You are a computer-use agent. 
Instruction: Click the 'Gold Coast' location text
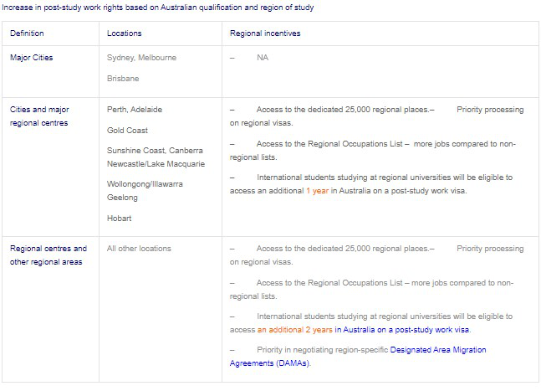coord(127,131)
